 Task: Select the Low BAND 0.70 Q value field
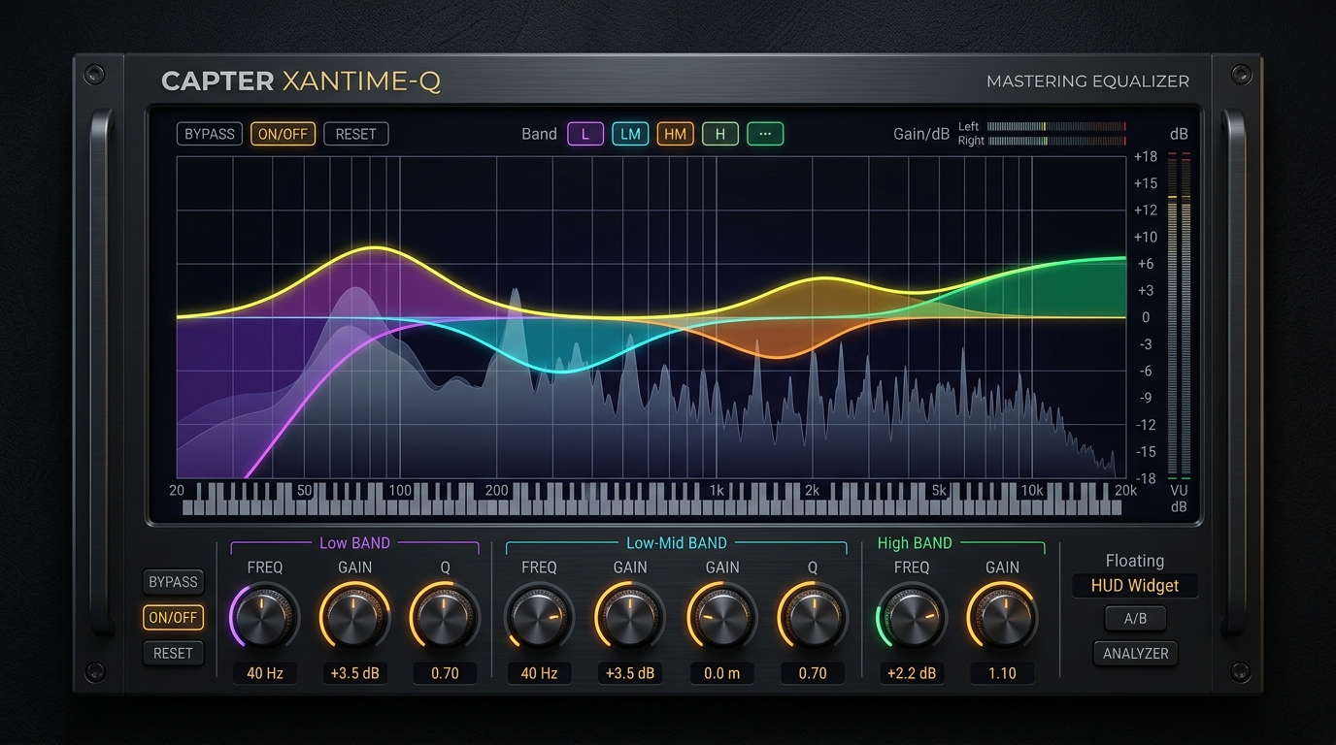(x=445, y=672)
